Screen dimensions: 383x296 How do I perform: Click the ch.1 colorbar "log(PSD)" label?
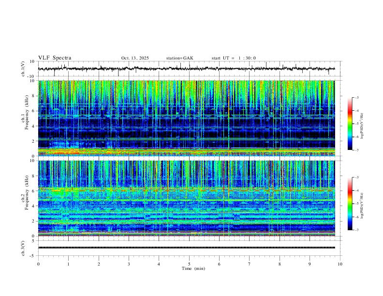(362, 126)
